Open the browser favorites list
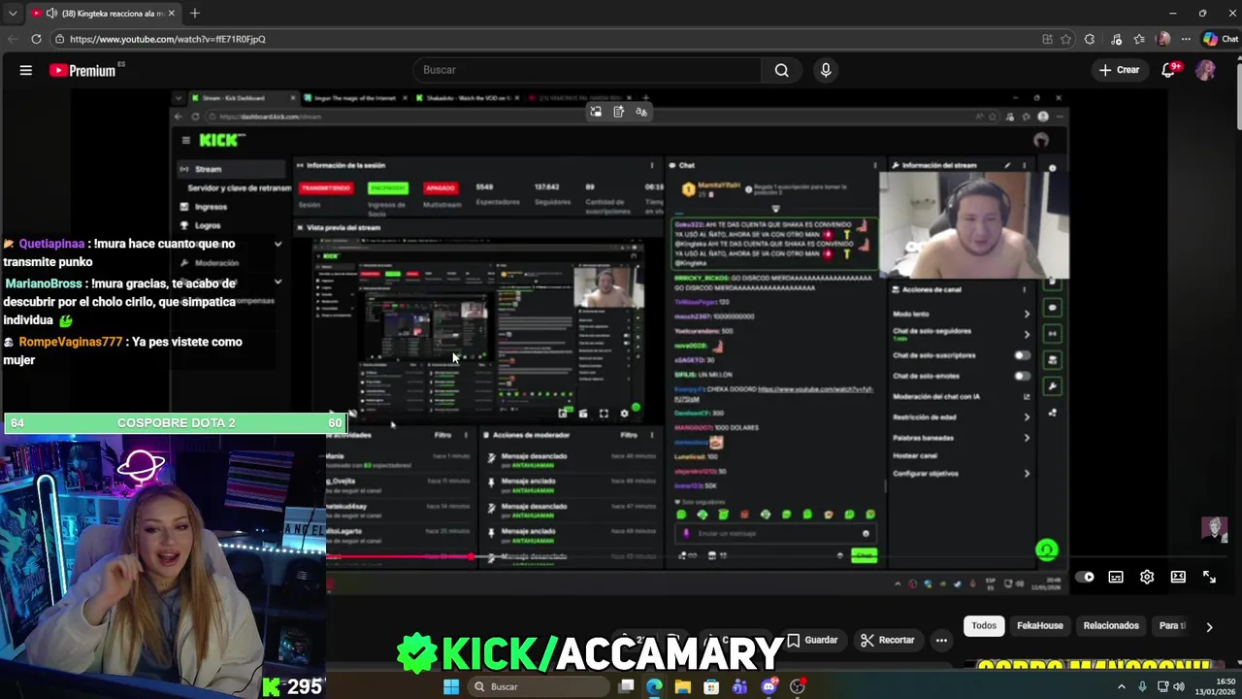Viewport: 1242px width, 699px height. 1138,39
